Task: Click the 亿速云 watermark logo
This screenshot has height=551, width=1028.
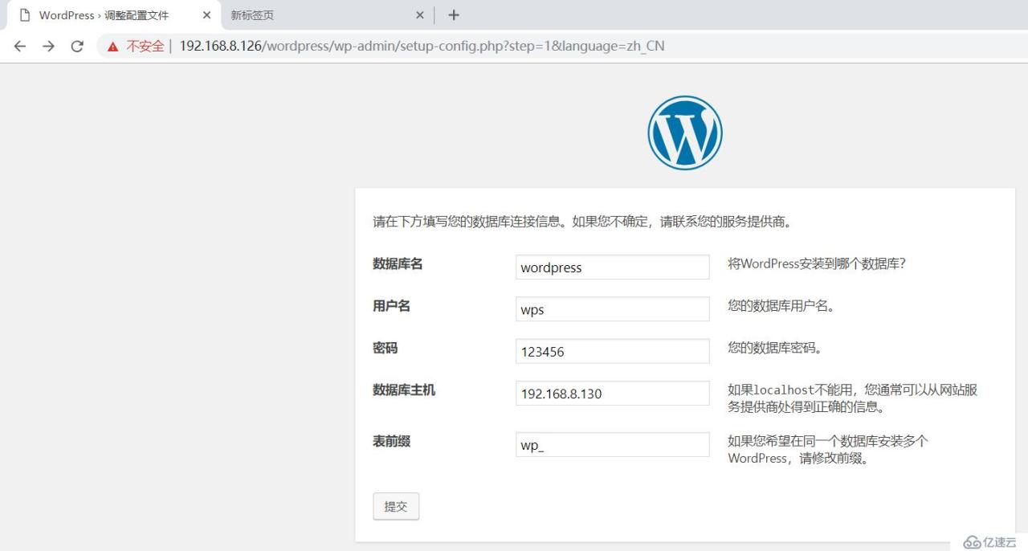Action: [x=989, y=541]
